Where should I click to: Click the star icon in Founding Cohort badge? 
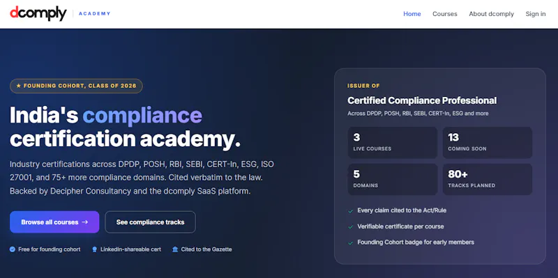pyautogui.click(x=19, y=86)
